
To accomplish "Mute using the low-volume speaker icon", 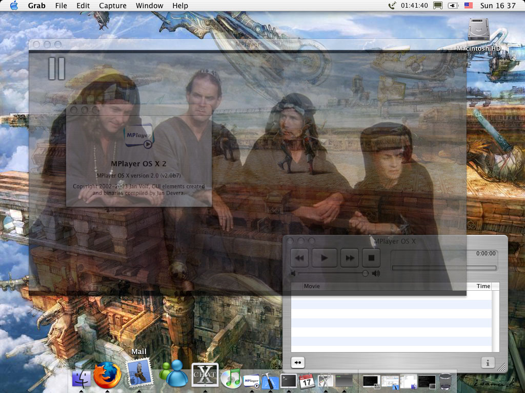I will 294,274.
